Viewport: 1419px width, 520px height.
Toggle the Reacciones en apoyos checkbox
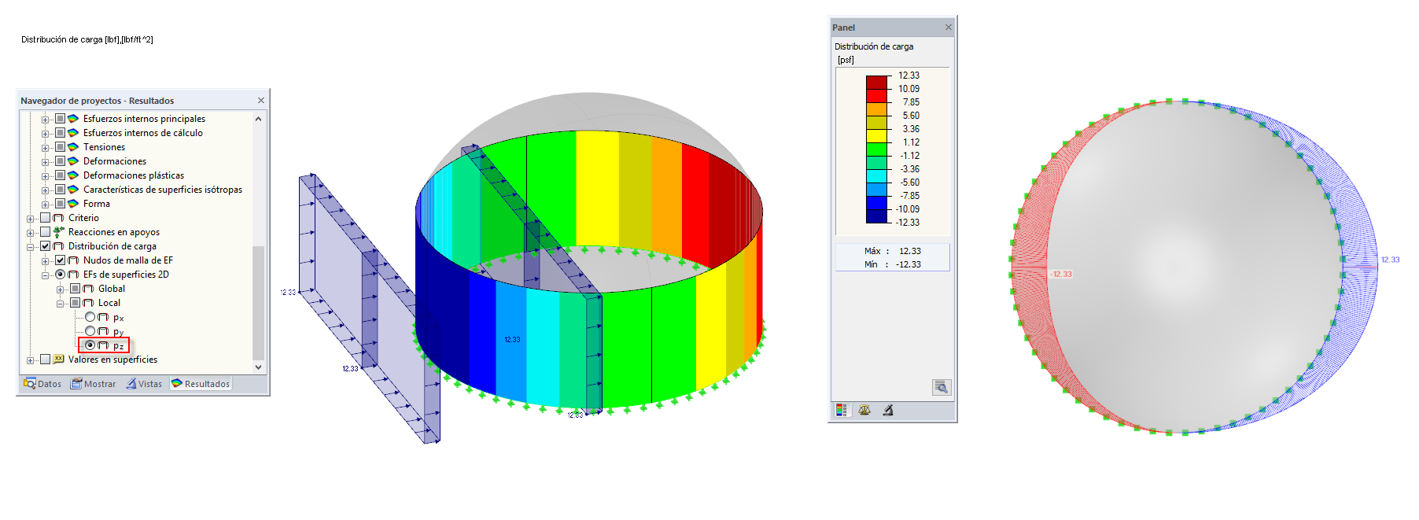click(x=45, y=232)
